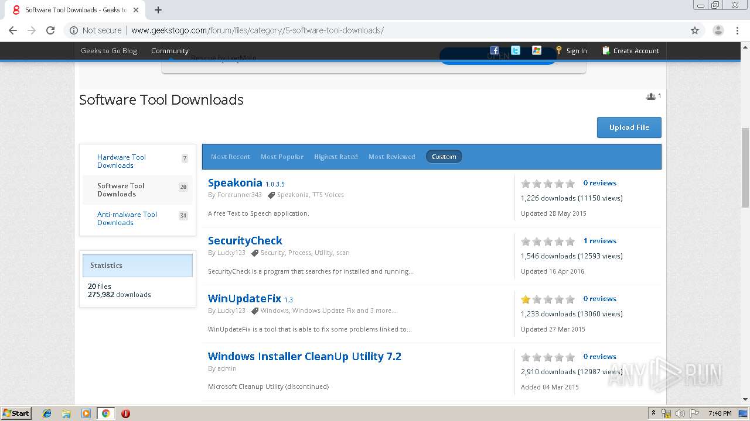Screen dimensions: 750x421
Task: Click Opera icon in taskbar
Action: pyautogui.click(x=125, y=413)
